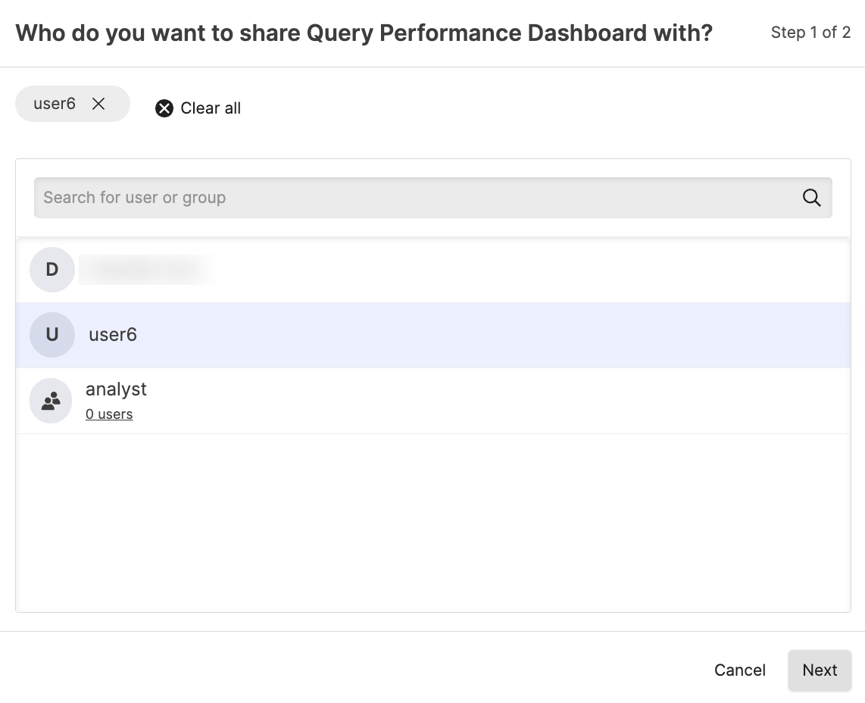This screenshot has width=865, height=703.
Task: Select the analyst group name
Action: [116, 389]
